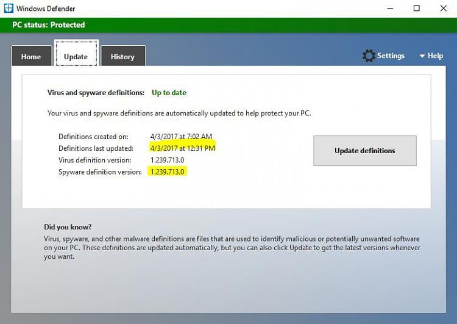This screenshot has height=324, width=457.
Task: Click the Settings text label
Action: click(x=391, y=56)
